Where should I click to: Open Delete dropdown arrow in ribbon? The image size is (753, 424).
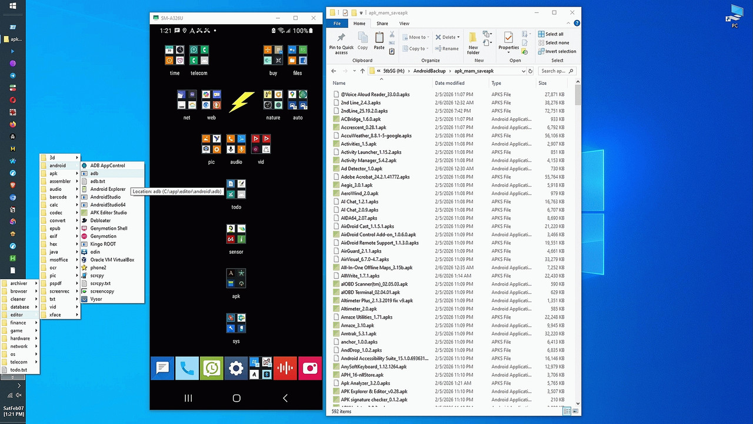point(459,37)
